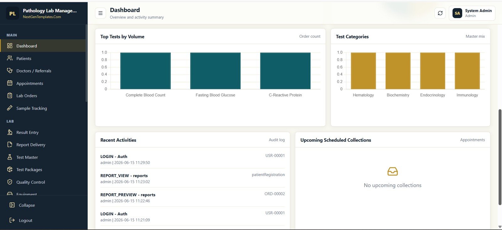
Task: Click the Collapse sidebar panel icon
Action: tap(12, 205)
